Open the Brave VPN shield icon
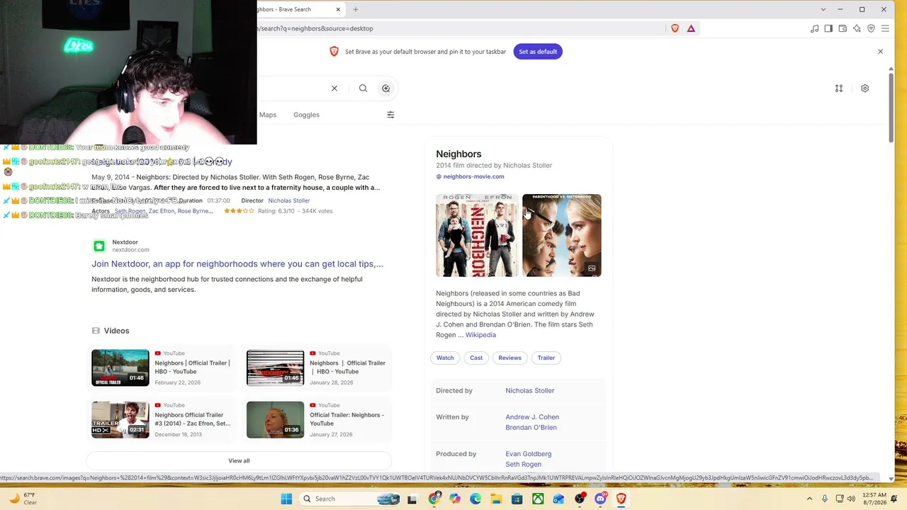Screen dimensions: 907x510 point(871,28)
